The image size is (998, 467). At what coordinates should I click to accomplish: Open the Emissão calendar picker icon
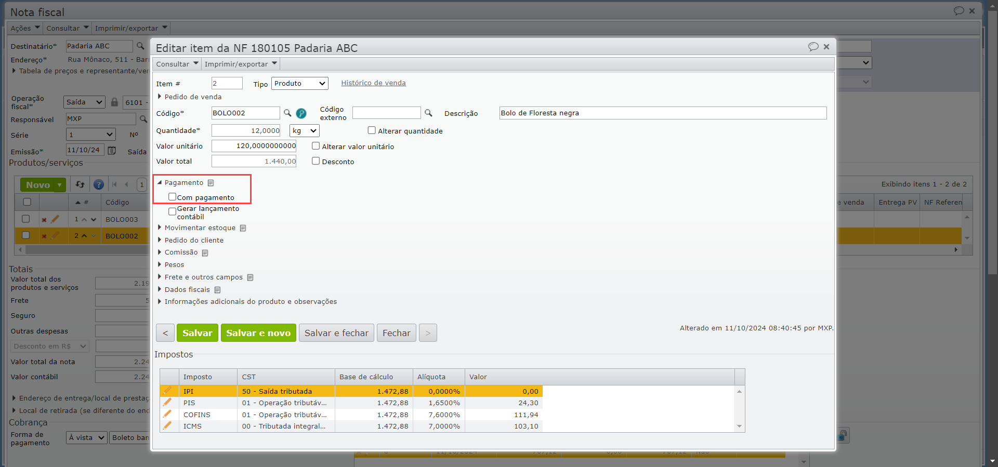(112, 150)
